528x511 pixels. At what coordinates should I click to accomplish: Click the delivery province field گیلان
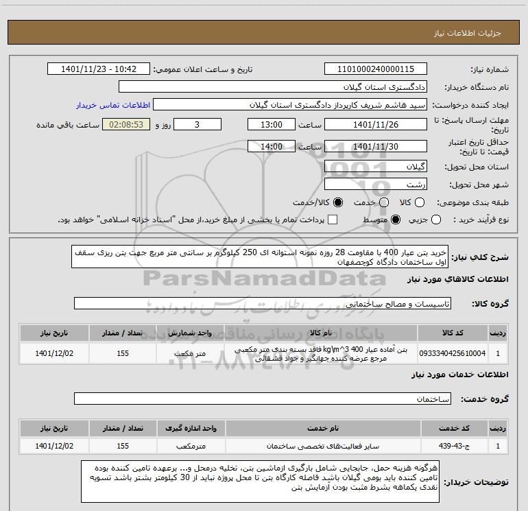(x=376, y=167)
